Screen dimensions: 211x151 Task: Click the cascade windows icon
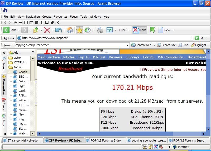click(15, 23)
